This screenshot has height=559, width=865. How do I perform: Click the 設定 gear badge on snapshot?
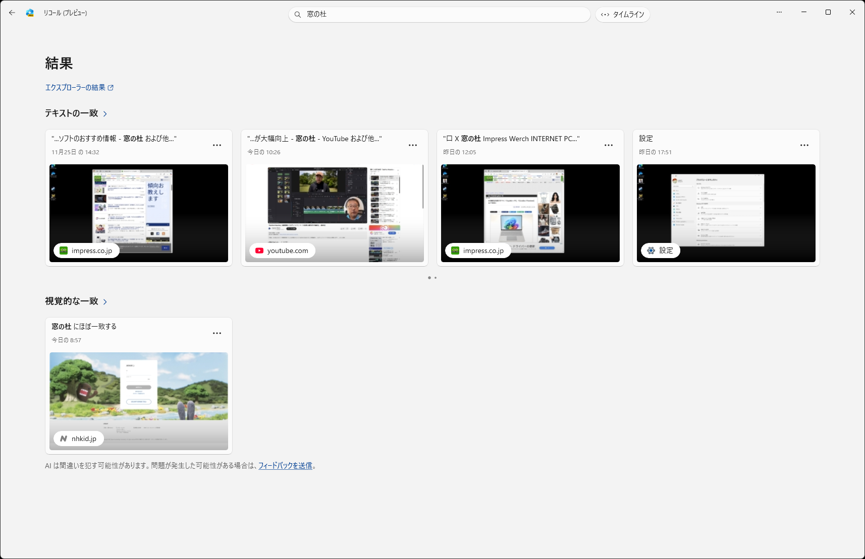(661, 251)
